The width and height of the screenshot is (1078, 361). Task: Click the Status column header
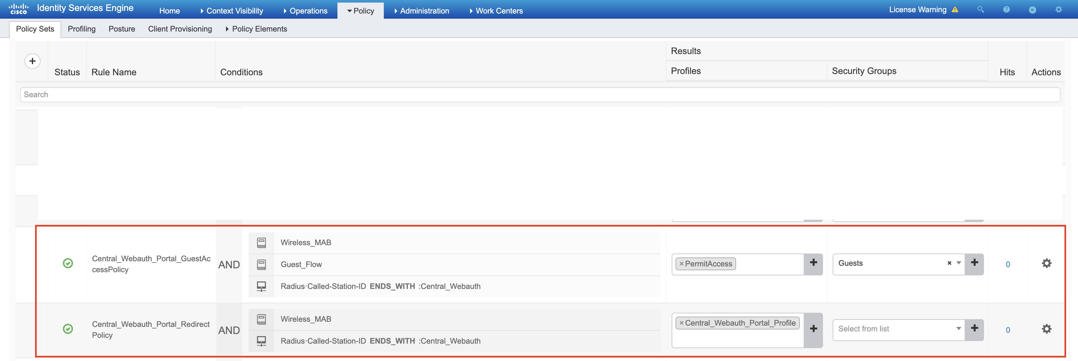(67, 72)
